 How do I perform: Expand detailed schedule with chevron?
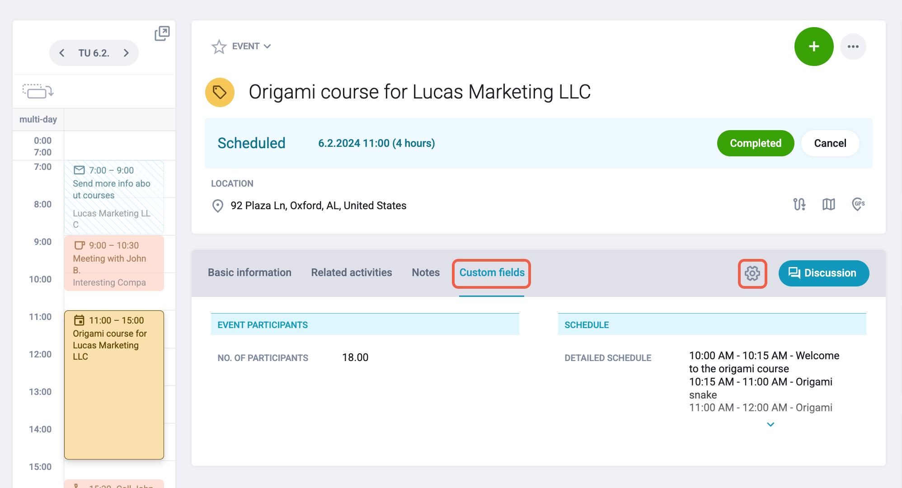pyautogui.click(x=770, y=424)
